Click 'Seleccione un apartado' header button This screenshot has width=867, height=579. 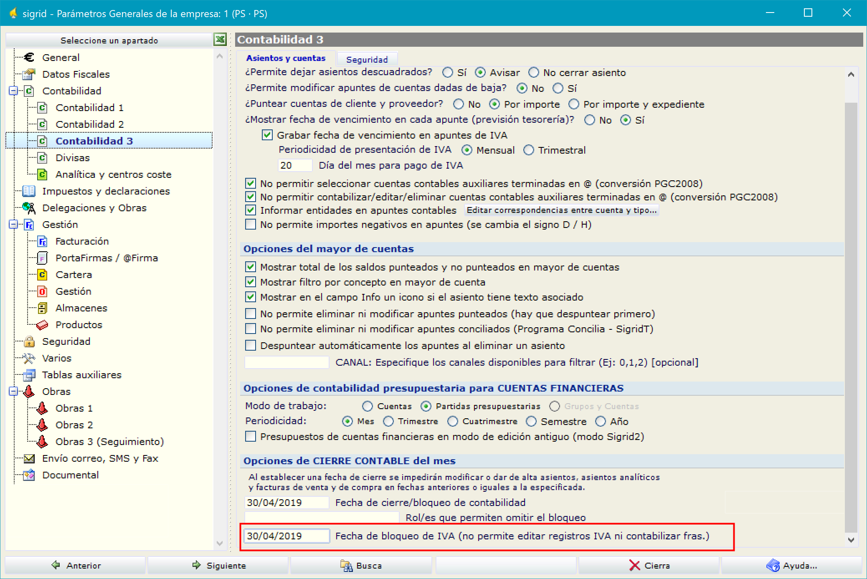[109, 40]
